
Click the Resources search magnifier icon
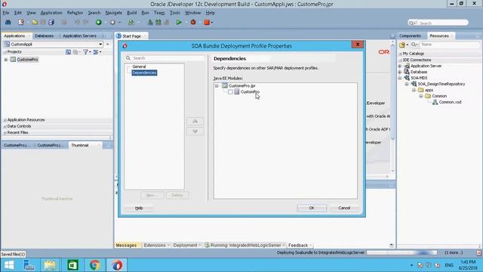(x=414, y=45)
